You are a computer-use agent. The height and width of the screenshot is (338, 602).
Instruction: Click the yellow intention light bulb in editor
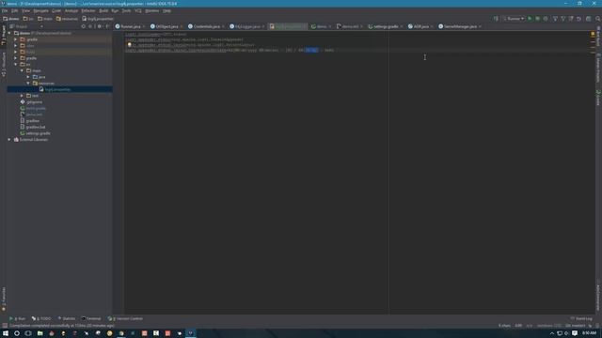130,45
